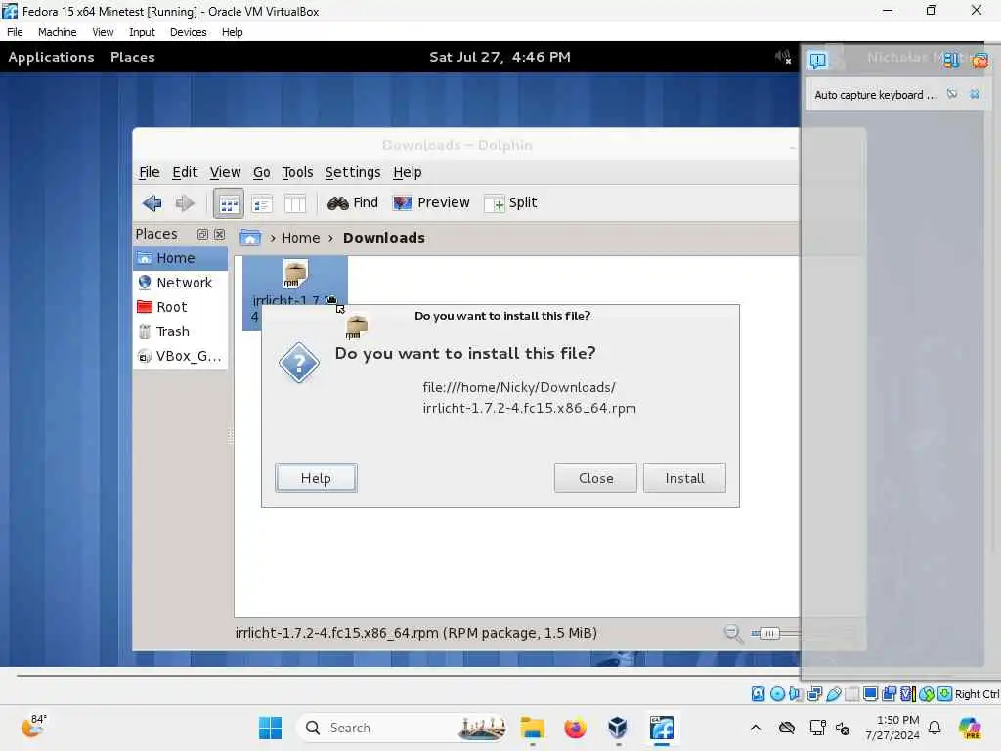Click the VirtualBox optical disc status icon
Image resolution: width=1001 pixels, height=751 pixels.
tap(777, 694)
